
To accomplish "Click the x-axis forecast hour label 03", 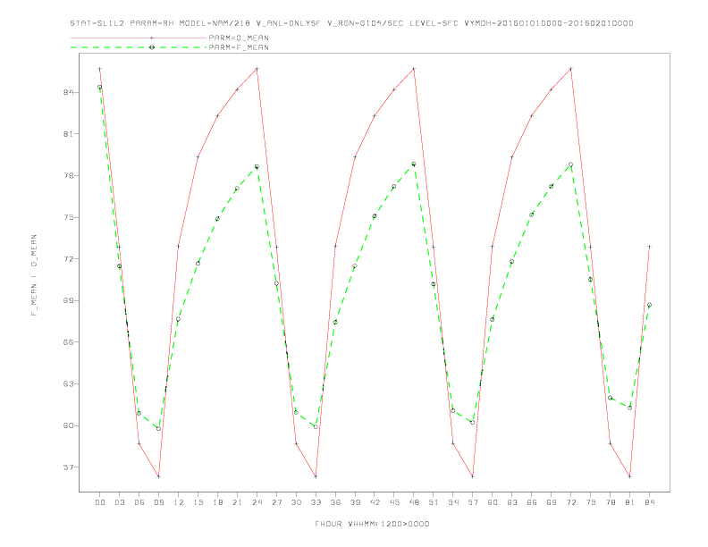I will 119,502.
